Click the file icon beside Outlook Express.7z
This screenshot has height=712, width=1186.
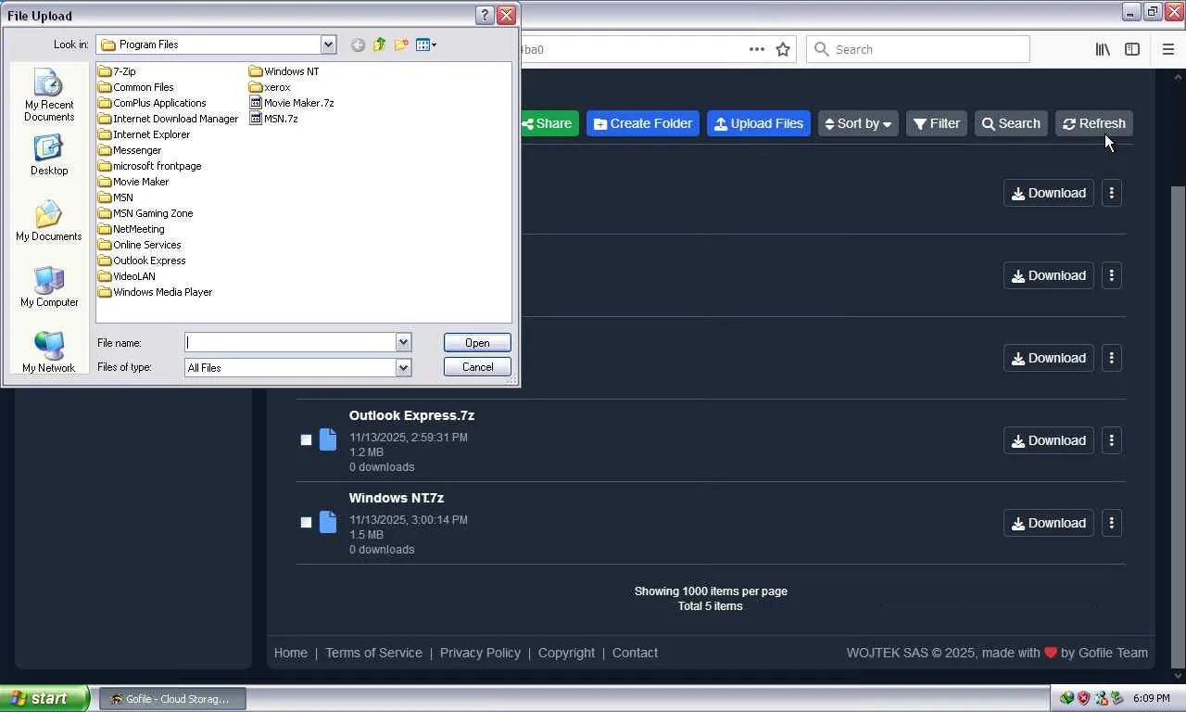(x=328, y=439)
